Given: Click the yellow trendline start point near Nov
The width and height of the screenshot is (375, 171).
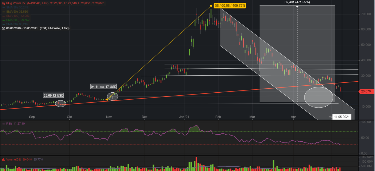Looking at the screenshot, I should click(x=107, y=100).
